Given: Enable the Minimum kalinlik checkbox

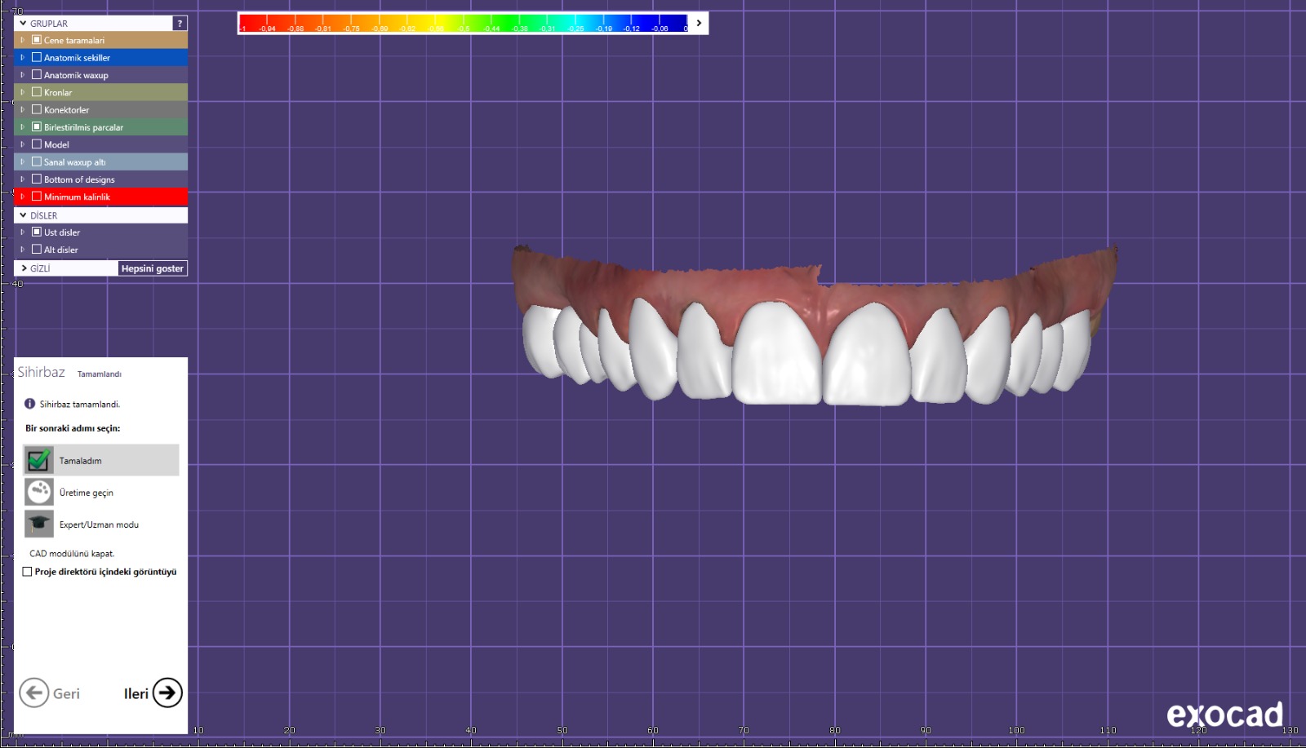Looking at the screenshot, I should tap(37, 197).
